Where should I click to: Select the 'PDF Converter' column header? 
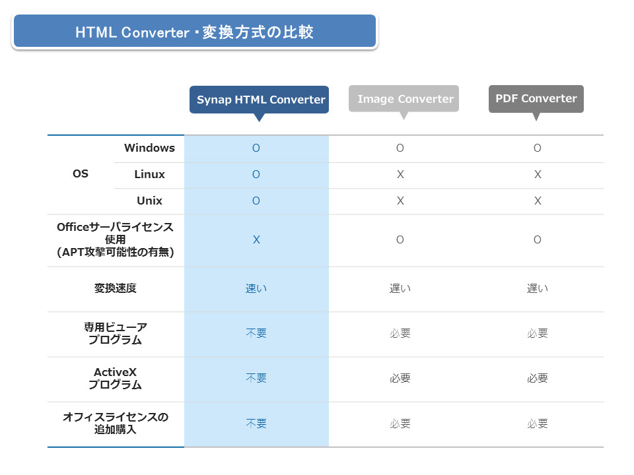[x=536, y=98]
